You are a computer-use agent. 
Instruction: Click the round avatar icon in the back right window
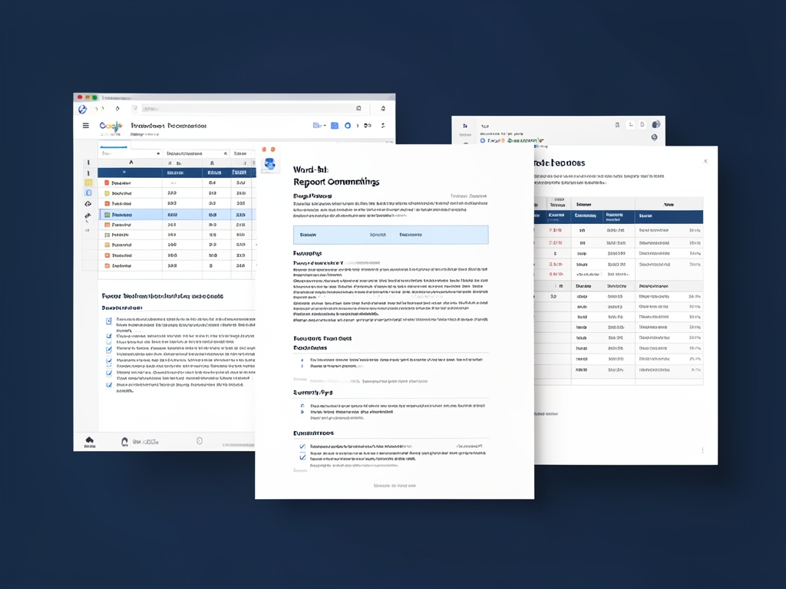coord(656,125)
